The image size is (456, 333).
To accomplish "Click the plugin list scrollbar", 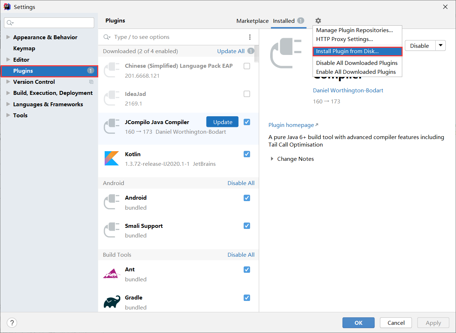I will click(x=257, y=53).
